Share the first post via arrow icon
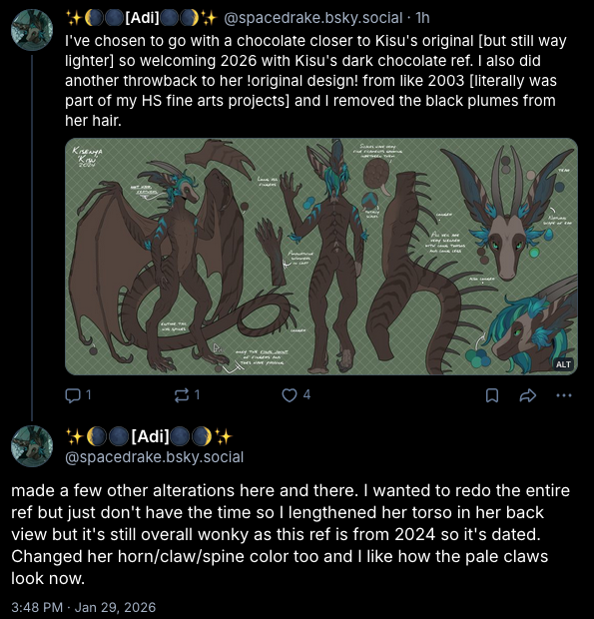This screenshot has height=619, width=594. click(x=528, y=395)
